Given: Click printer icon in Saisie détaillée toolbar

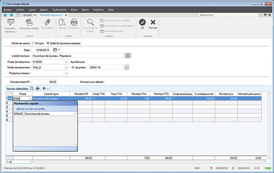Looking at the screenshot, I should click(x=37, y=88).
